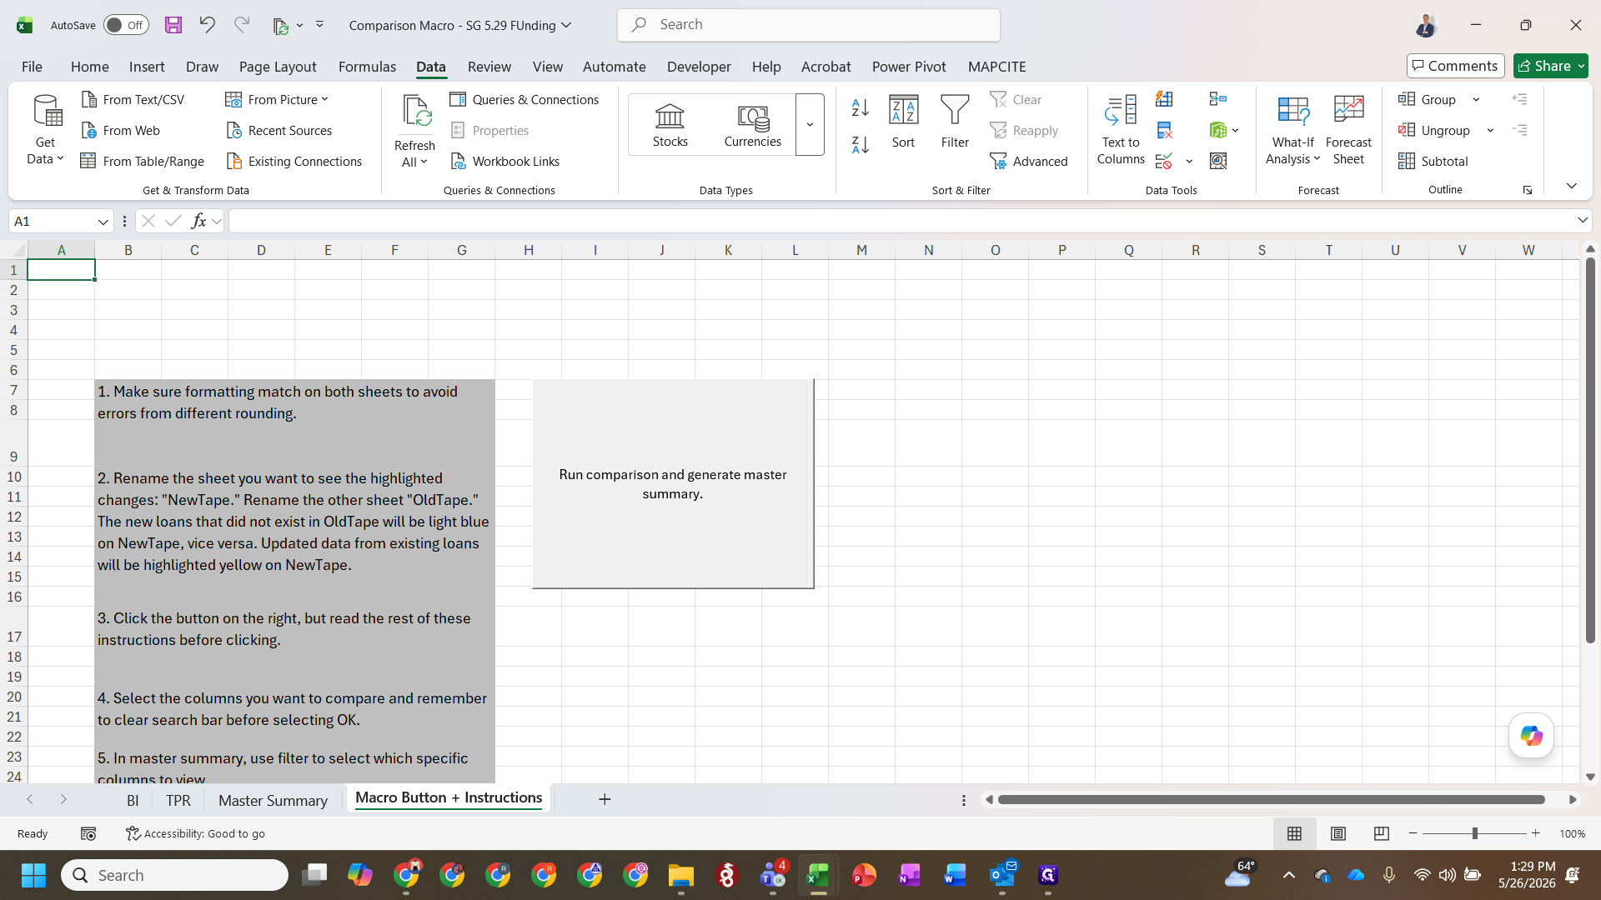
Task: Open the Sort dialog
Action: [904, 122]
